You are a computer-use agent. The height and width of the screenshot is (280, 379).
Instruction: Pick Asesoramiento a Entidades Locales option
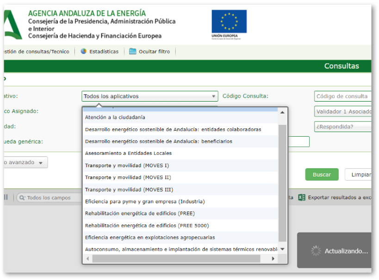coord(128,153)
